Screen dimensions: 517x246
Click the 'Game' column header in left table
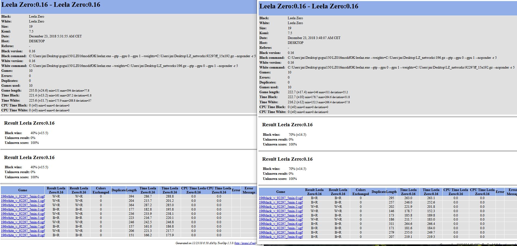(x=23, y=190)
